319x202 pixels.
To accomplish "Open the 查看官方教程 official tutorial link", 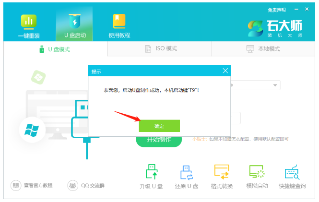I will [x=32, y=185].
